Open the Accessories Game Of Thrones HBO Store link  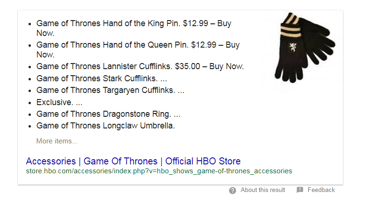(133, 161)
